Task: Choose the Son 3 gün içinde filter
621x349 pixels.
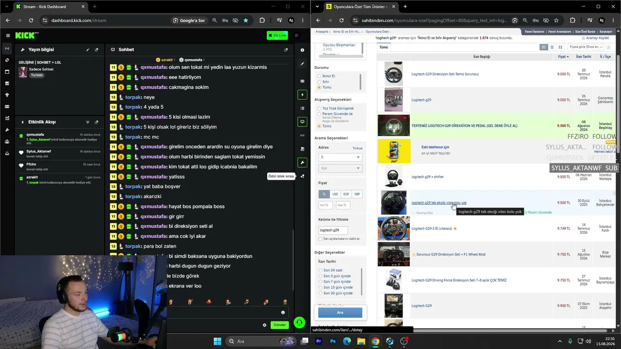Action: click(x=320, y=276)
